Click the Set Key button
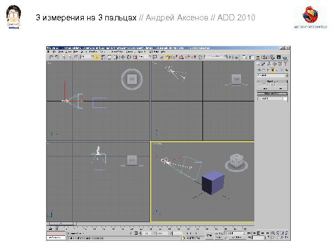Viewport: 331px width, 248px height. (218, 237)
